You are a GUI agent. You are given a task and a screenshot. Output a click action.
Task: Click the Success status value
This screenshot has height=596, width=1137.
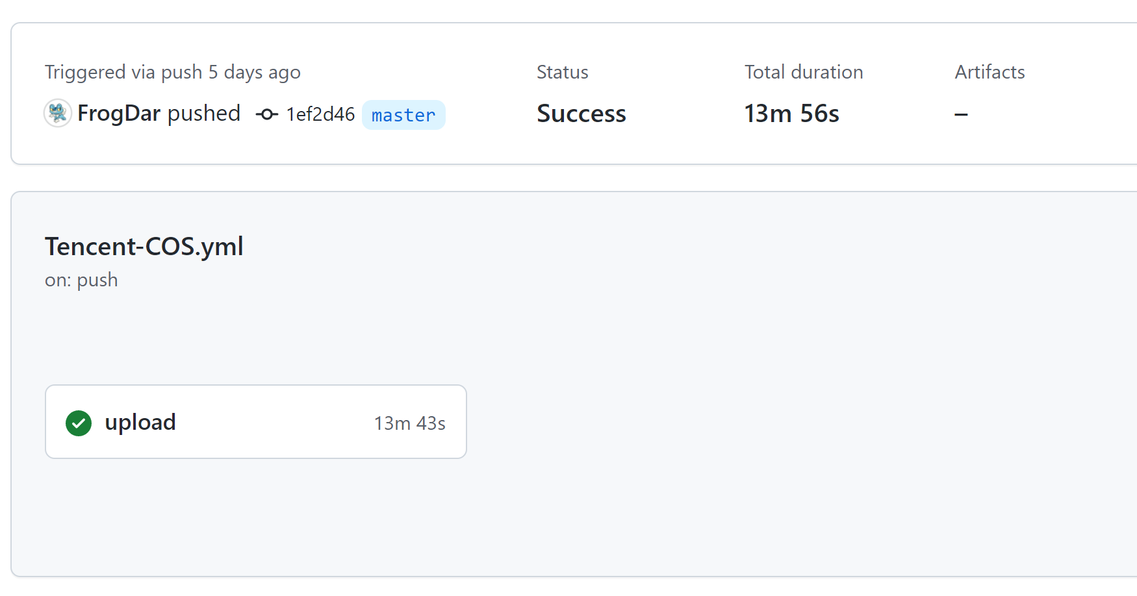[x=581, y=114]
